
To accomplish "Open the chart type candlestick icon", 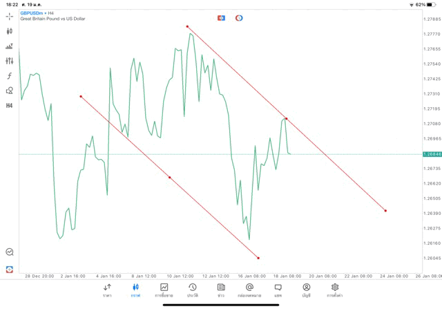I will pyautogui.click(x=10, y=31).
